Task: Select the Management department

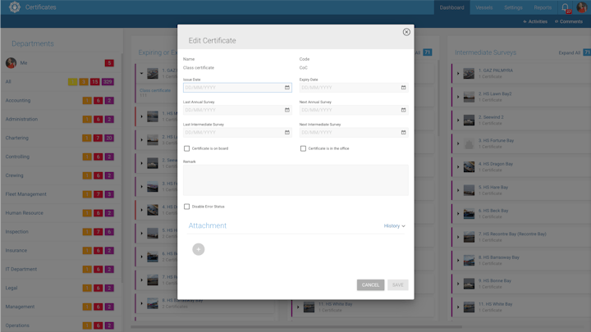Action: pos(20,307)
